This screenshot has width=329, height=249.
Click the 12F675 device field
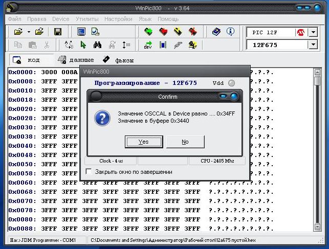tap(277, 44)
